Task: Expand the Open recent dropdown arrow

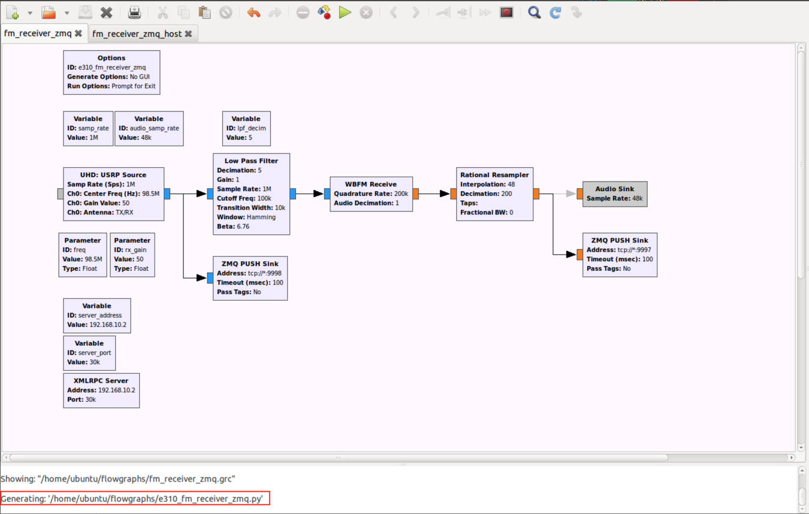Action: tap(67, 13)
